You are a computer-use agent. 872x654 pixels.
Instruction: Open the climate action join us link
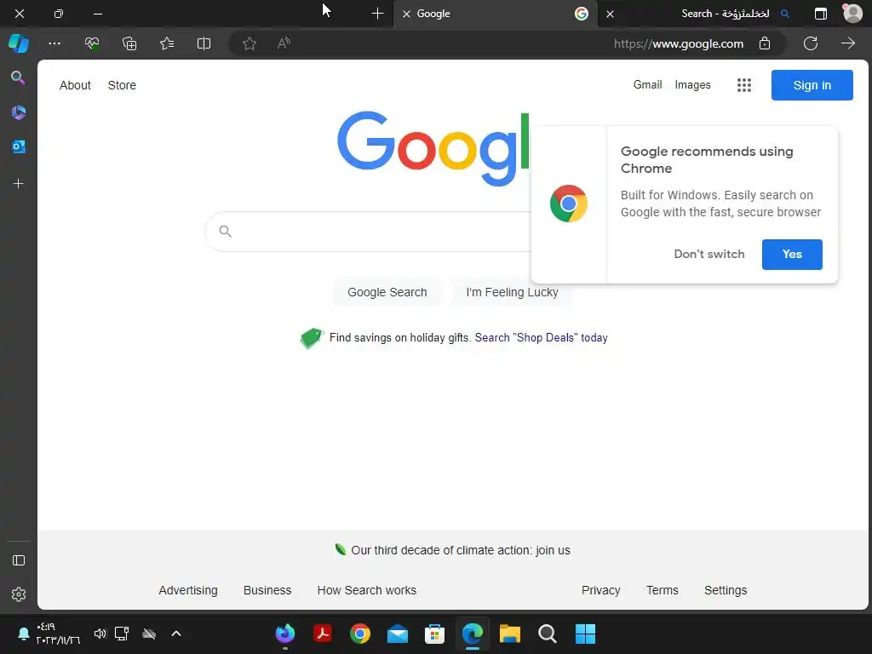pyautogui.click(x=461, y=550)
